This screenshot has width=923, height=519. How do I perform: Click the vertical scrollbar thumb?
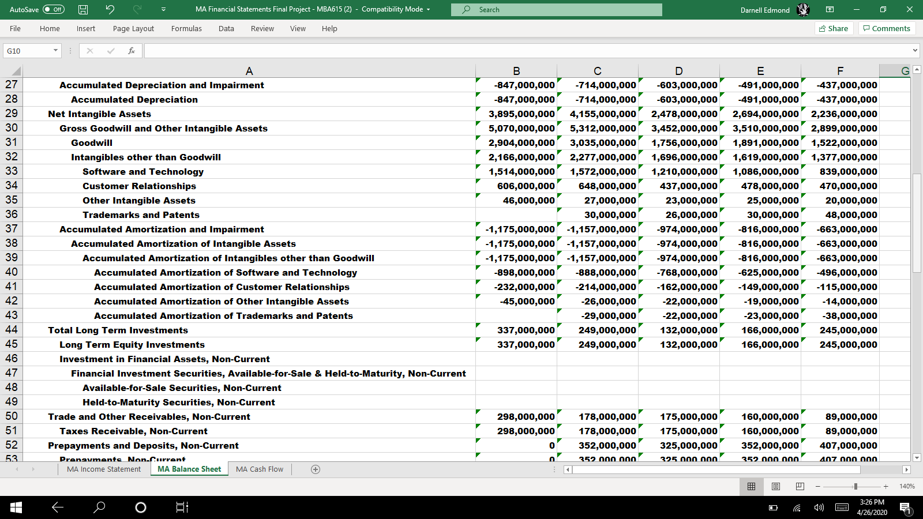click(917, 223)
